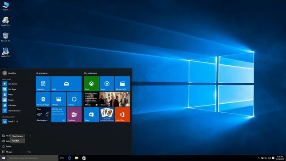This screenshot has width=286, height=161.
Task: Choose Shut down from power menu
Action: (17, 136)
